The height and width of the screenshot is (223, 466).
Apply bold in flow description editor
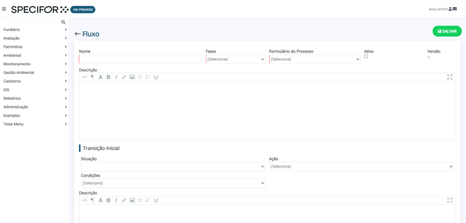(x=108, y=77)
